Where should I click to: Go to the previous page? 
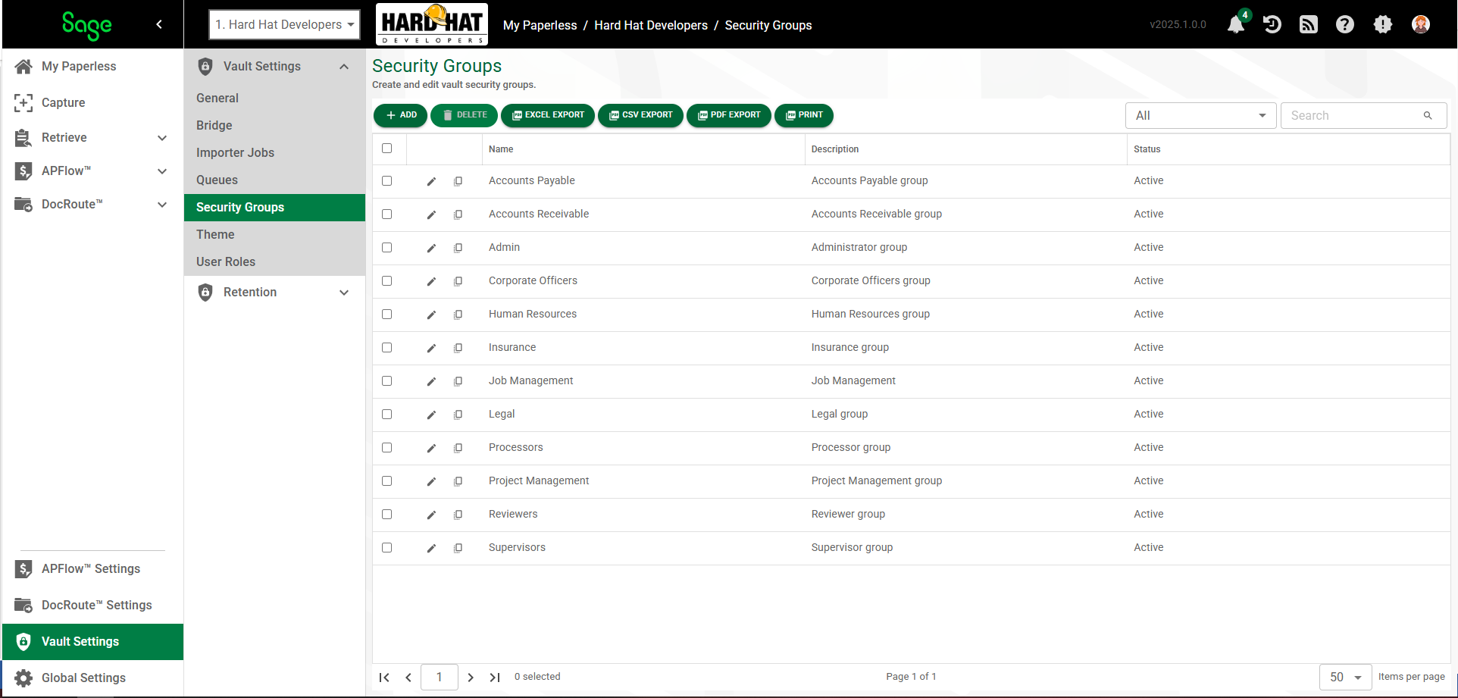408,677
